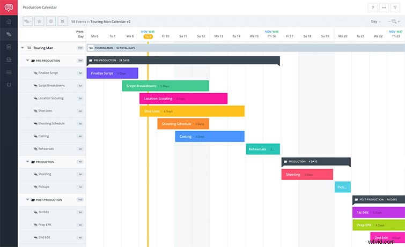Click the fullscreen expand toolbar button
The width and height of the screenshot is (405, 247).
coord(63,21)
